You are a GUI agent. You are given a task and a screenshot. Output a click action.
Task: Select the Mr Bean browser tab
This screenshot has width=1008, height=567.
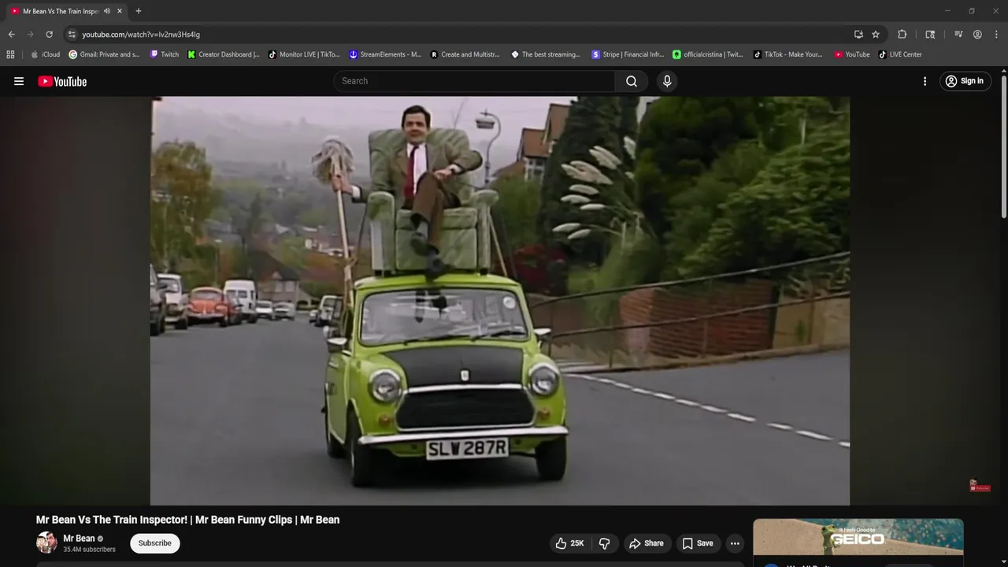(67, 11)
